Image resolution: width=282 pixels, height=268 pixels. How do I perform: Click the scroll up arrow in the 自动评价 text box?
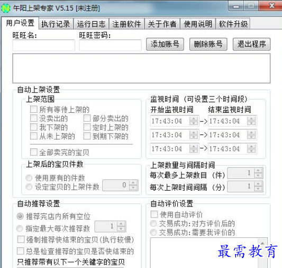click(262, 244)
